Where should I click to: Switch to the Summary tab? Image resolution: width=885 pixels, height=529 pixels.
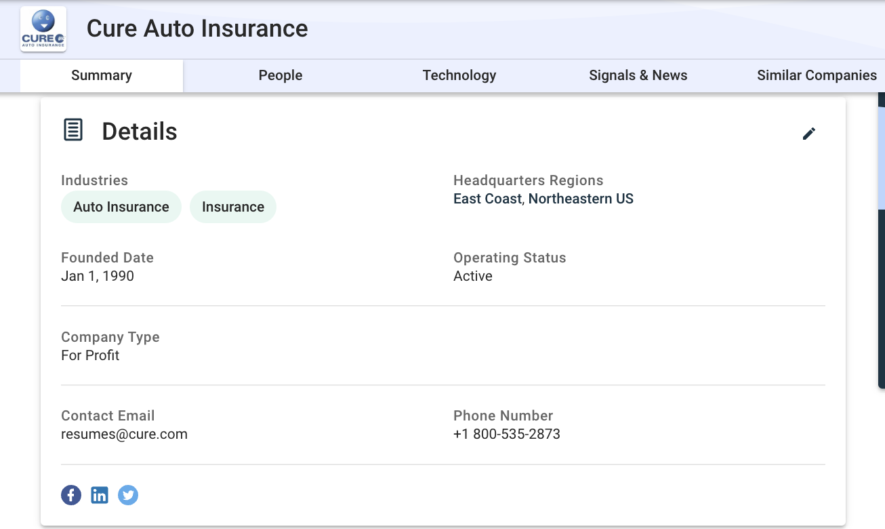[x=102, y=75]
